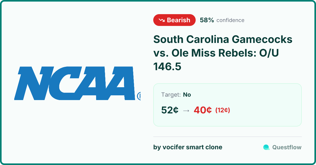This screenshot has width=316, height=165.
Task: Click the Questflow brand name text
Action: point(287,147)
